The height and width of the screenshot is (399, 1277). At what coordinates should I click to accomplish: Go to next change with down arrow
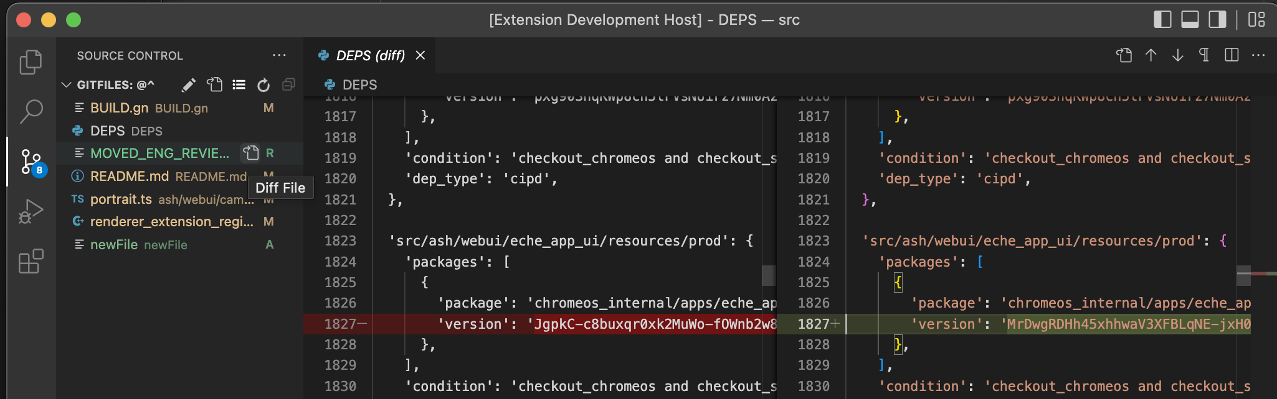click(1177, 55)
